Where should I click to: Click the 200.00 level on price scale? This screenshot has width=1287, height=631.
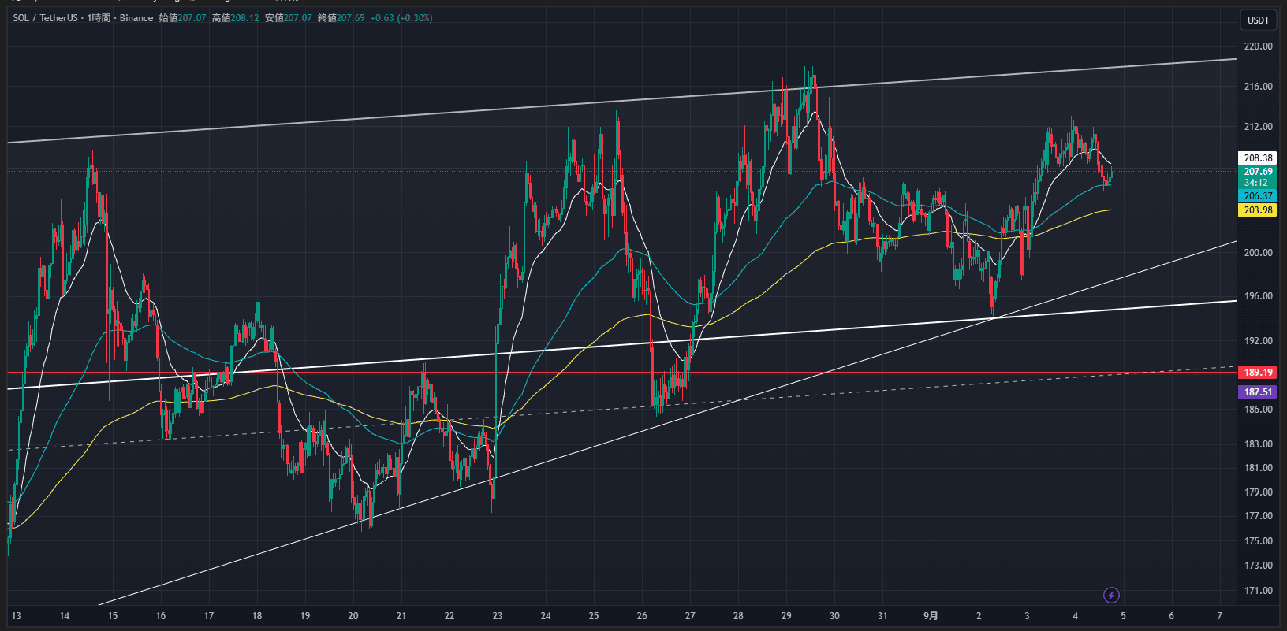[x=1258, y=253]
